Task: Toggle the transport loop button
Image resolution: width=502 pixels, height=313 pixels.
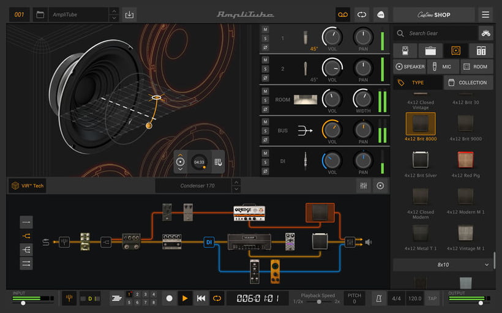Action: click(217, 298)
